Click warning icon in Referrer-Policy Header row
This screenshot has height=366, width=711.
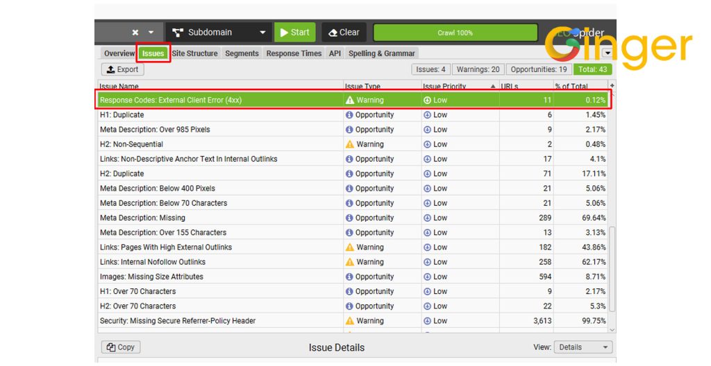click(x=350, y=321)
